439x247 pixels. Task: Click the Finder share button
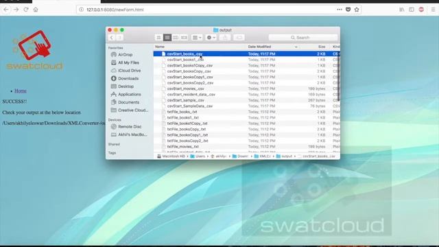tap(225, 38)
